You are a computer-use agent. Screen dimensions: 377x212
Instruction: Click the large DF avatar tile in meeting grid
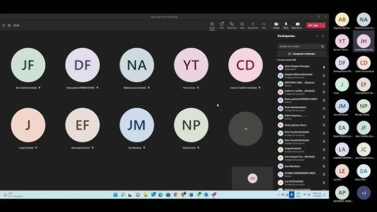[x=82, y=65]
